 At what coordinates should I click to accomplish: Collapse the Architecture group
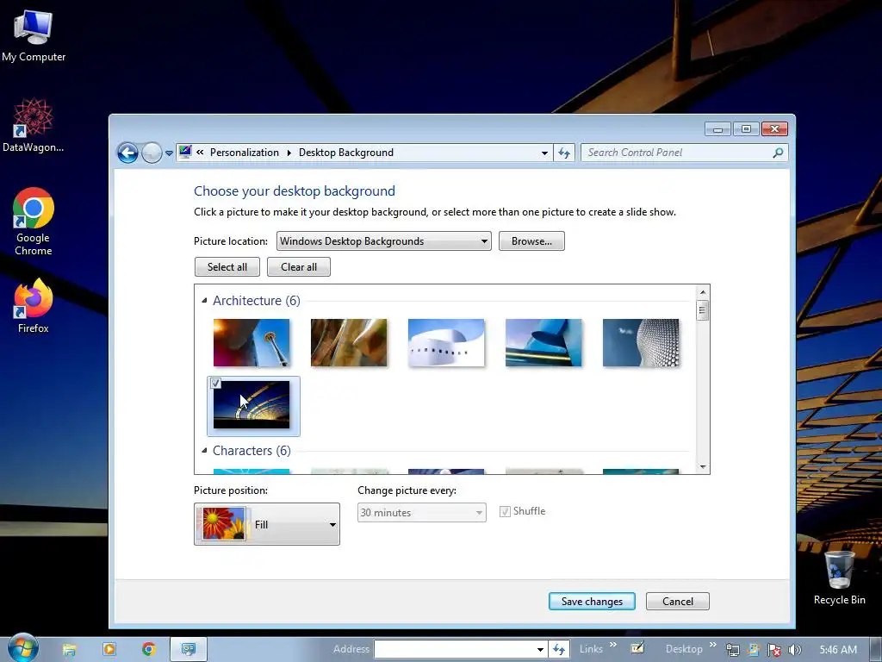204,301
